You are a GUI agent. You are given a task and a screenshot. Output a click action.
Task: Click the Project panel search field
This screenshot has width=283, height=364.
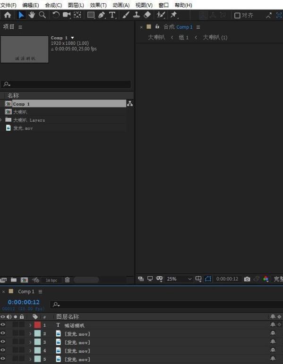(66, 84)
